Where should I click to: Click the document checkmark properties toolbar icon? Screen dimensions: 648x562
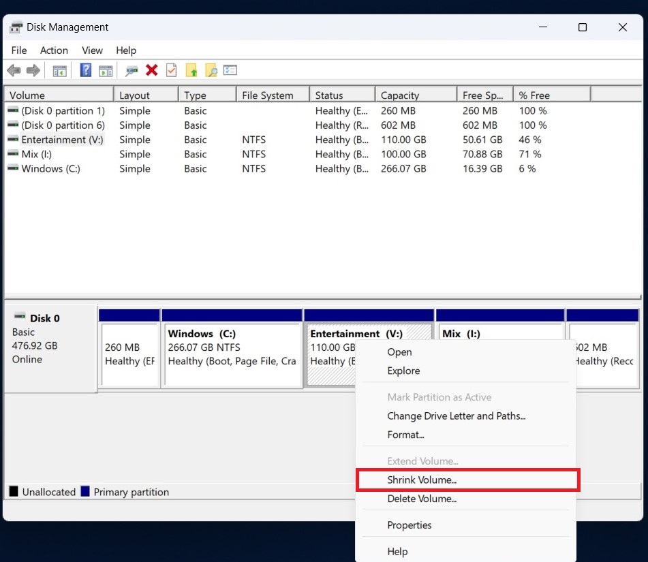(172, 70)
